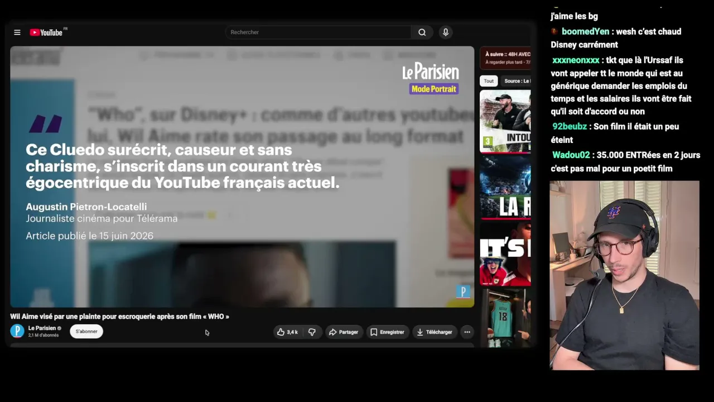Open the Le Parisien channel name link
714x402 pixels.
coord(42,328)
